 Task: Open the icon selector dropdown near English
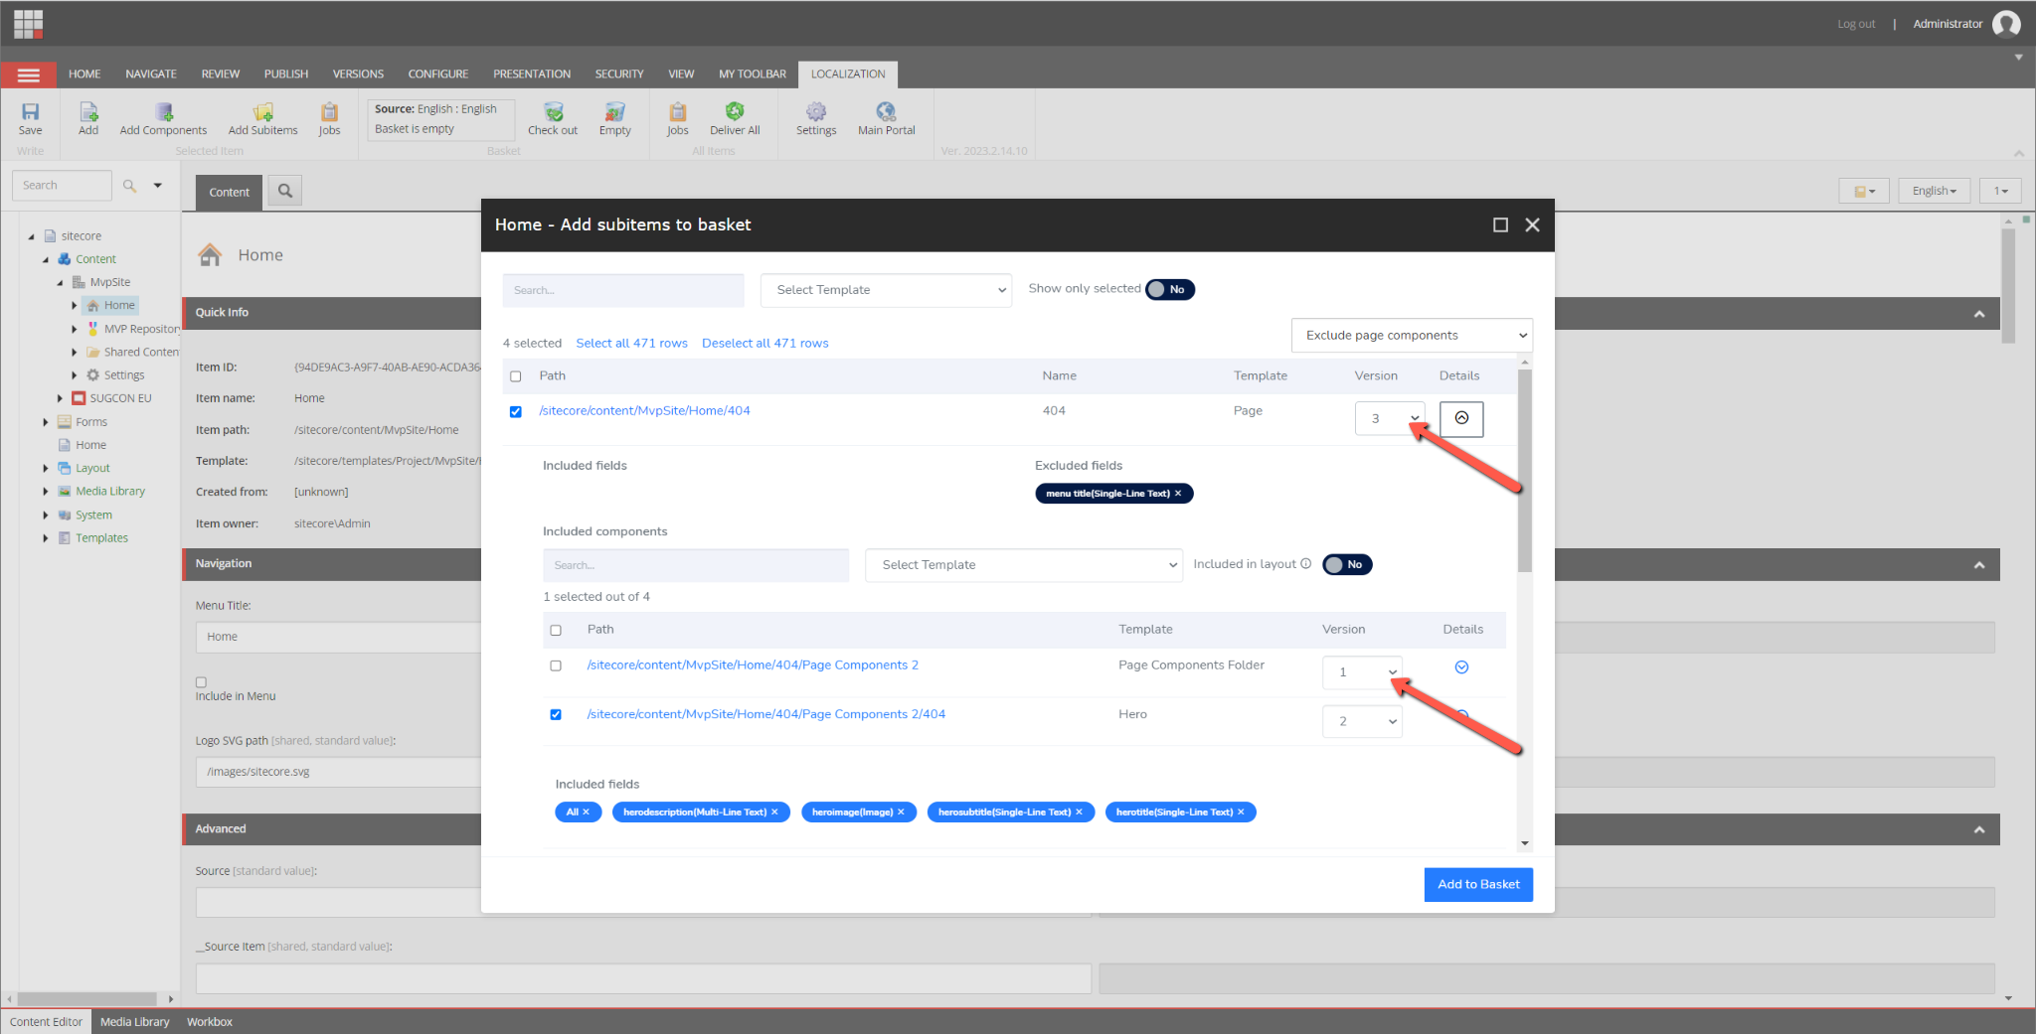[x=1864, y=191]
